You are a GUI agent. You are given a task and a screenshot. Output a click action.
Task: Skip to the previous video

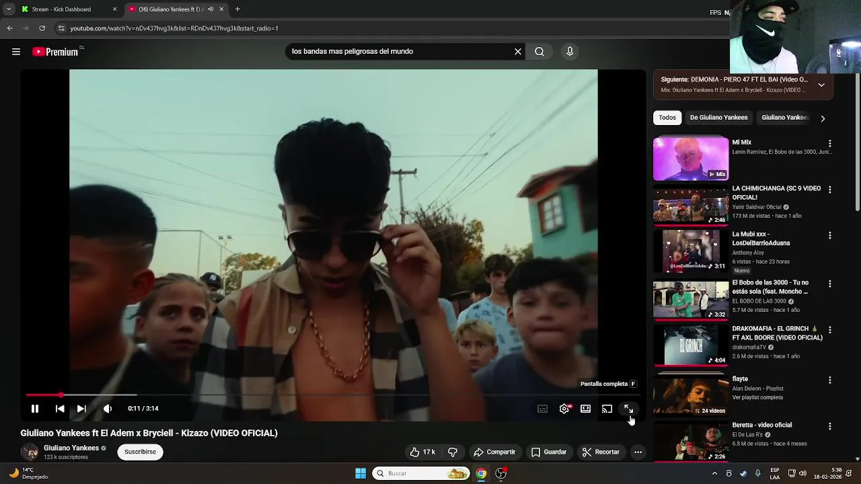pos(60,408)
